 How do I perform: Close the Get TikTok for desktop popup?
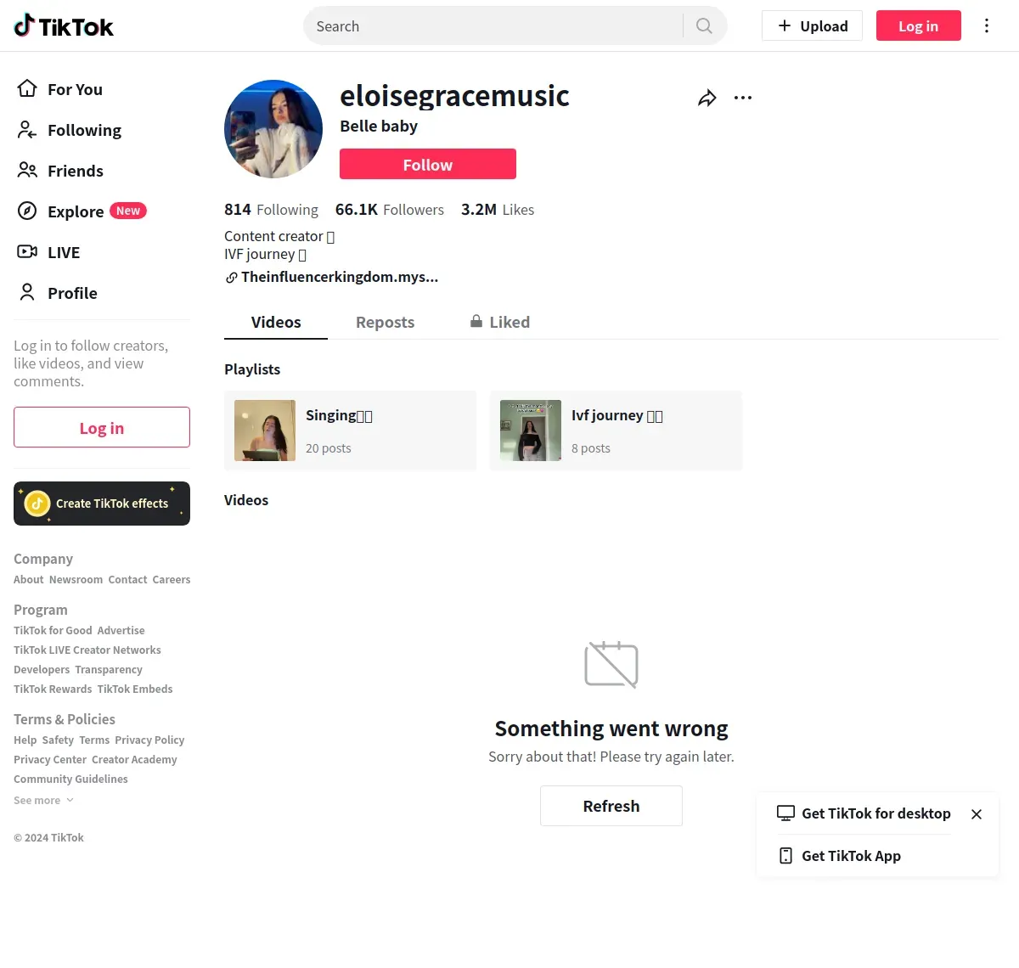pos(977,814)
